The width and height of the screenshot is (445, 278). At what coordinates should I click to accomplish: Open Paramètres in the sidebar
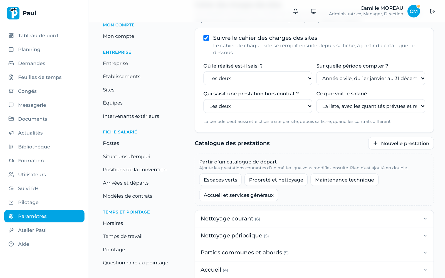coord(44,216)
